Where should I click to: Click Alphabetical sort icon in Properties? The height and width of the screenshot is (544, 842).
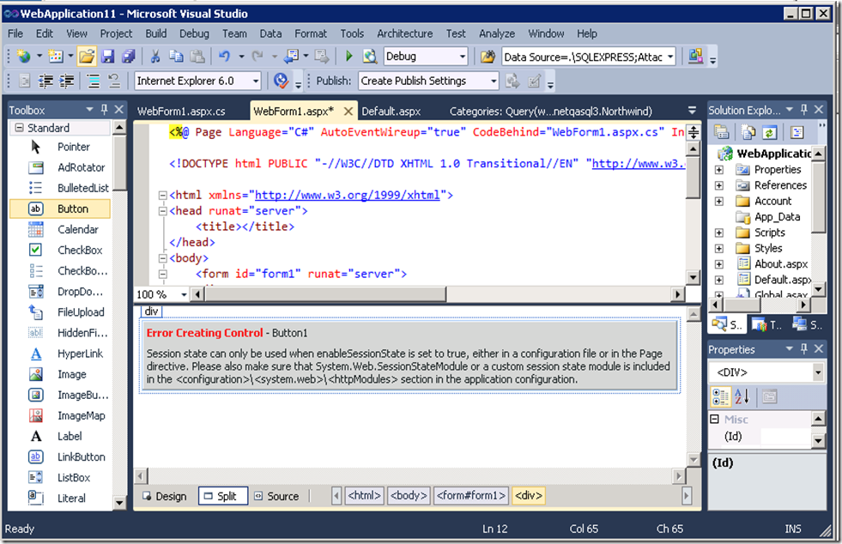click(x=742, y=397)
